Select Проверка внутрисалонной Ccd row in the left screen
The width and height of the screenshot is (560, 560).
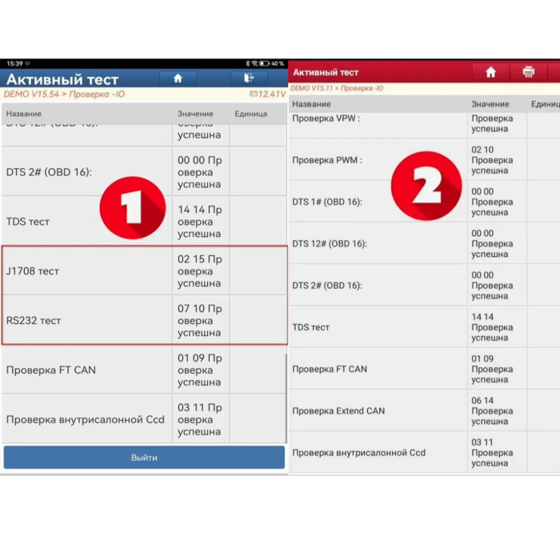pos(144,419)
